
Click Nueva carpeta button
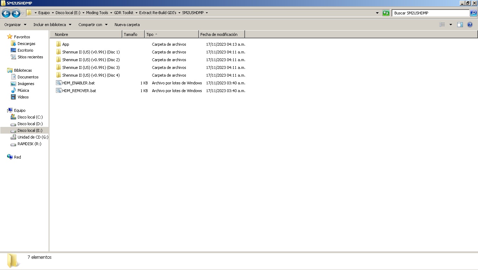(127, 25)
